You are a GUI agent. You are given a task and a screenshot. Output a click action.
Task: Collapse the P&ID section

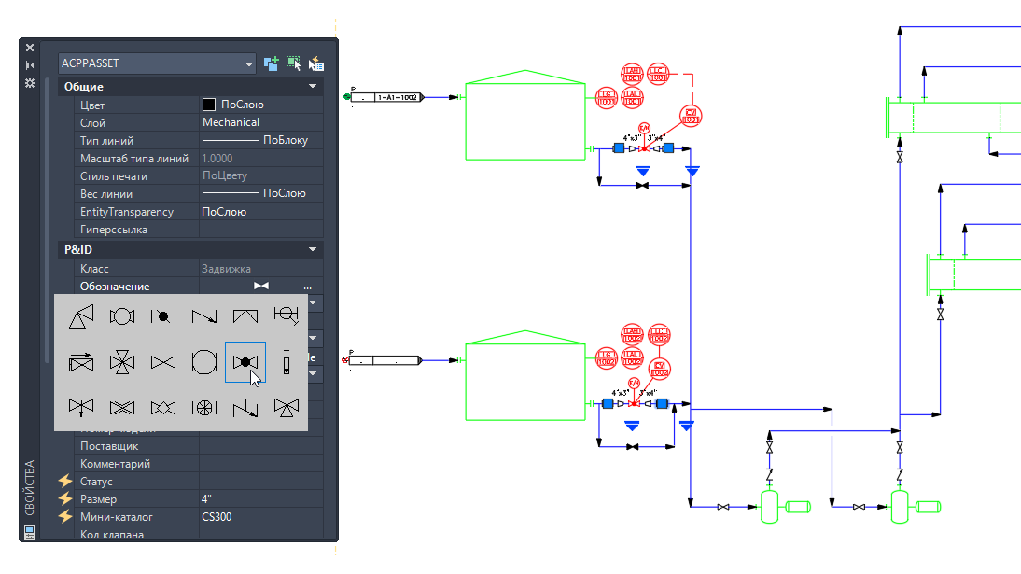point(313,249)
